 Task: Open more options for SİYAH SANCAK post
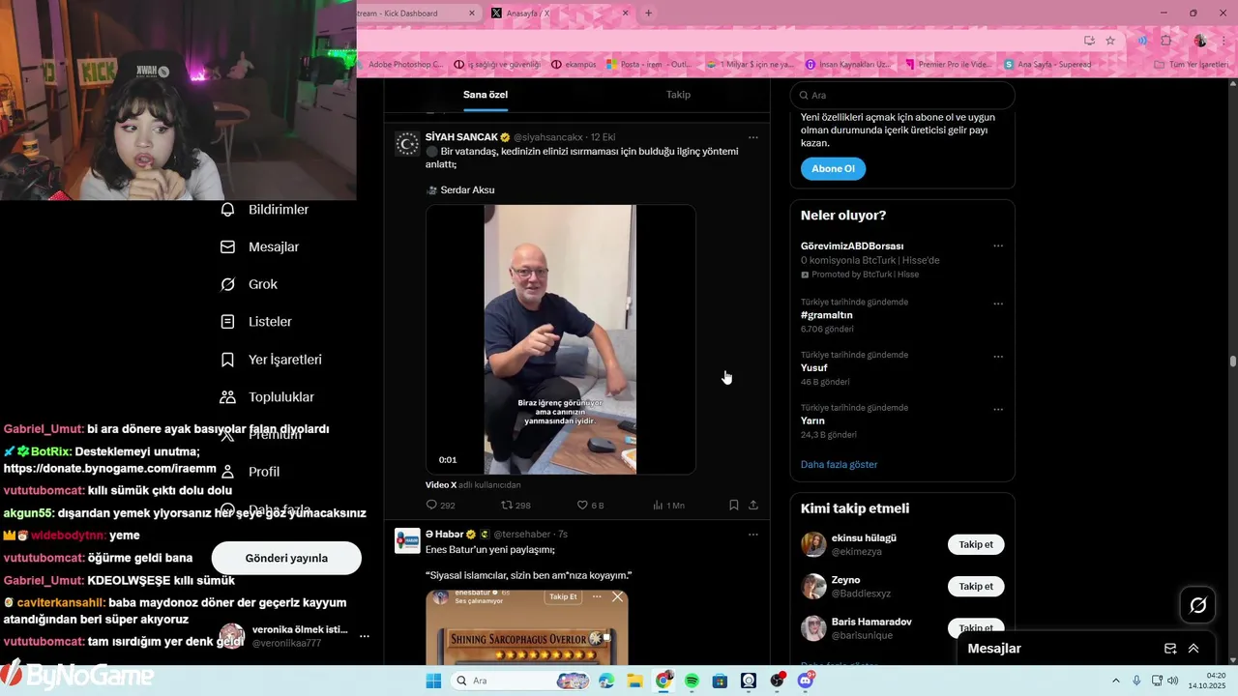753,137
